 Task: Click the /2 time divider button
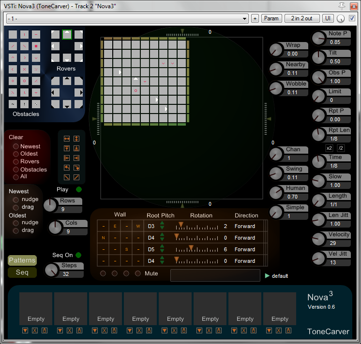point(341,148)
